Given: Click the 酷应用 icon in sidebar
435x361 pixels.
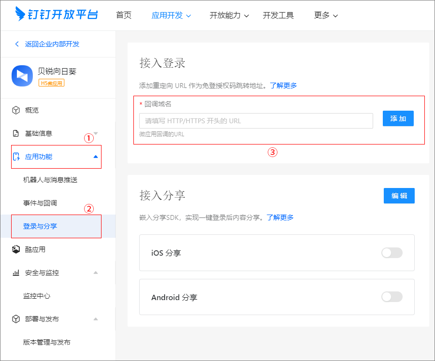Looking at the screenshot, I should coord(16,249).
